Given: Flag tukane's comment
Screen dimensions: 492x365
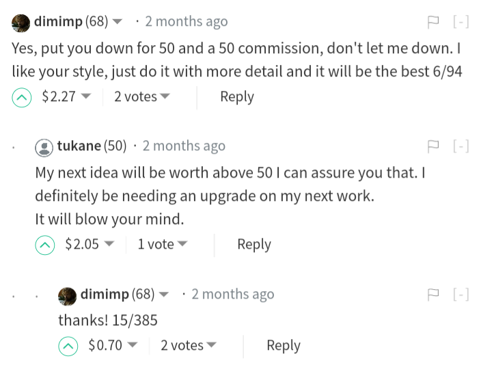Looking at the screenshot, I should (x=432, y=146).
